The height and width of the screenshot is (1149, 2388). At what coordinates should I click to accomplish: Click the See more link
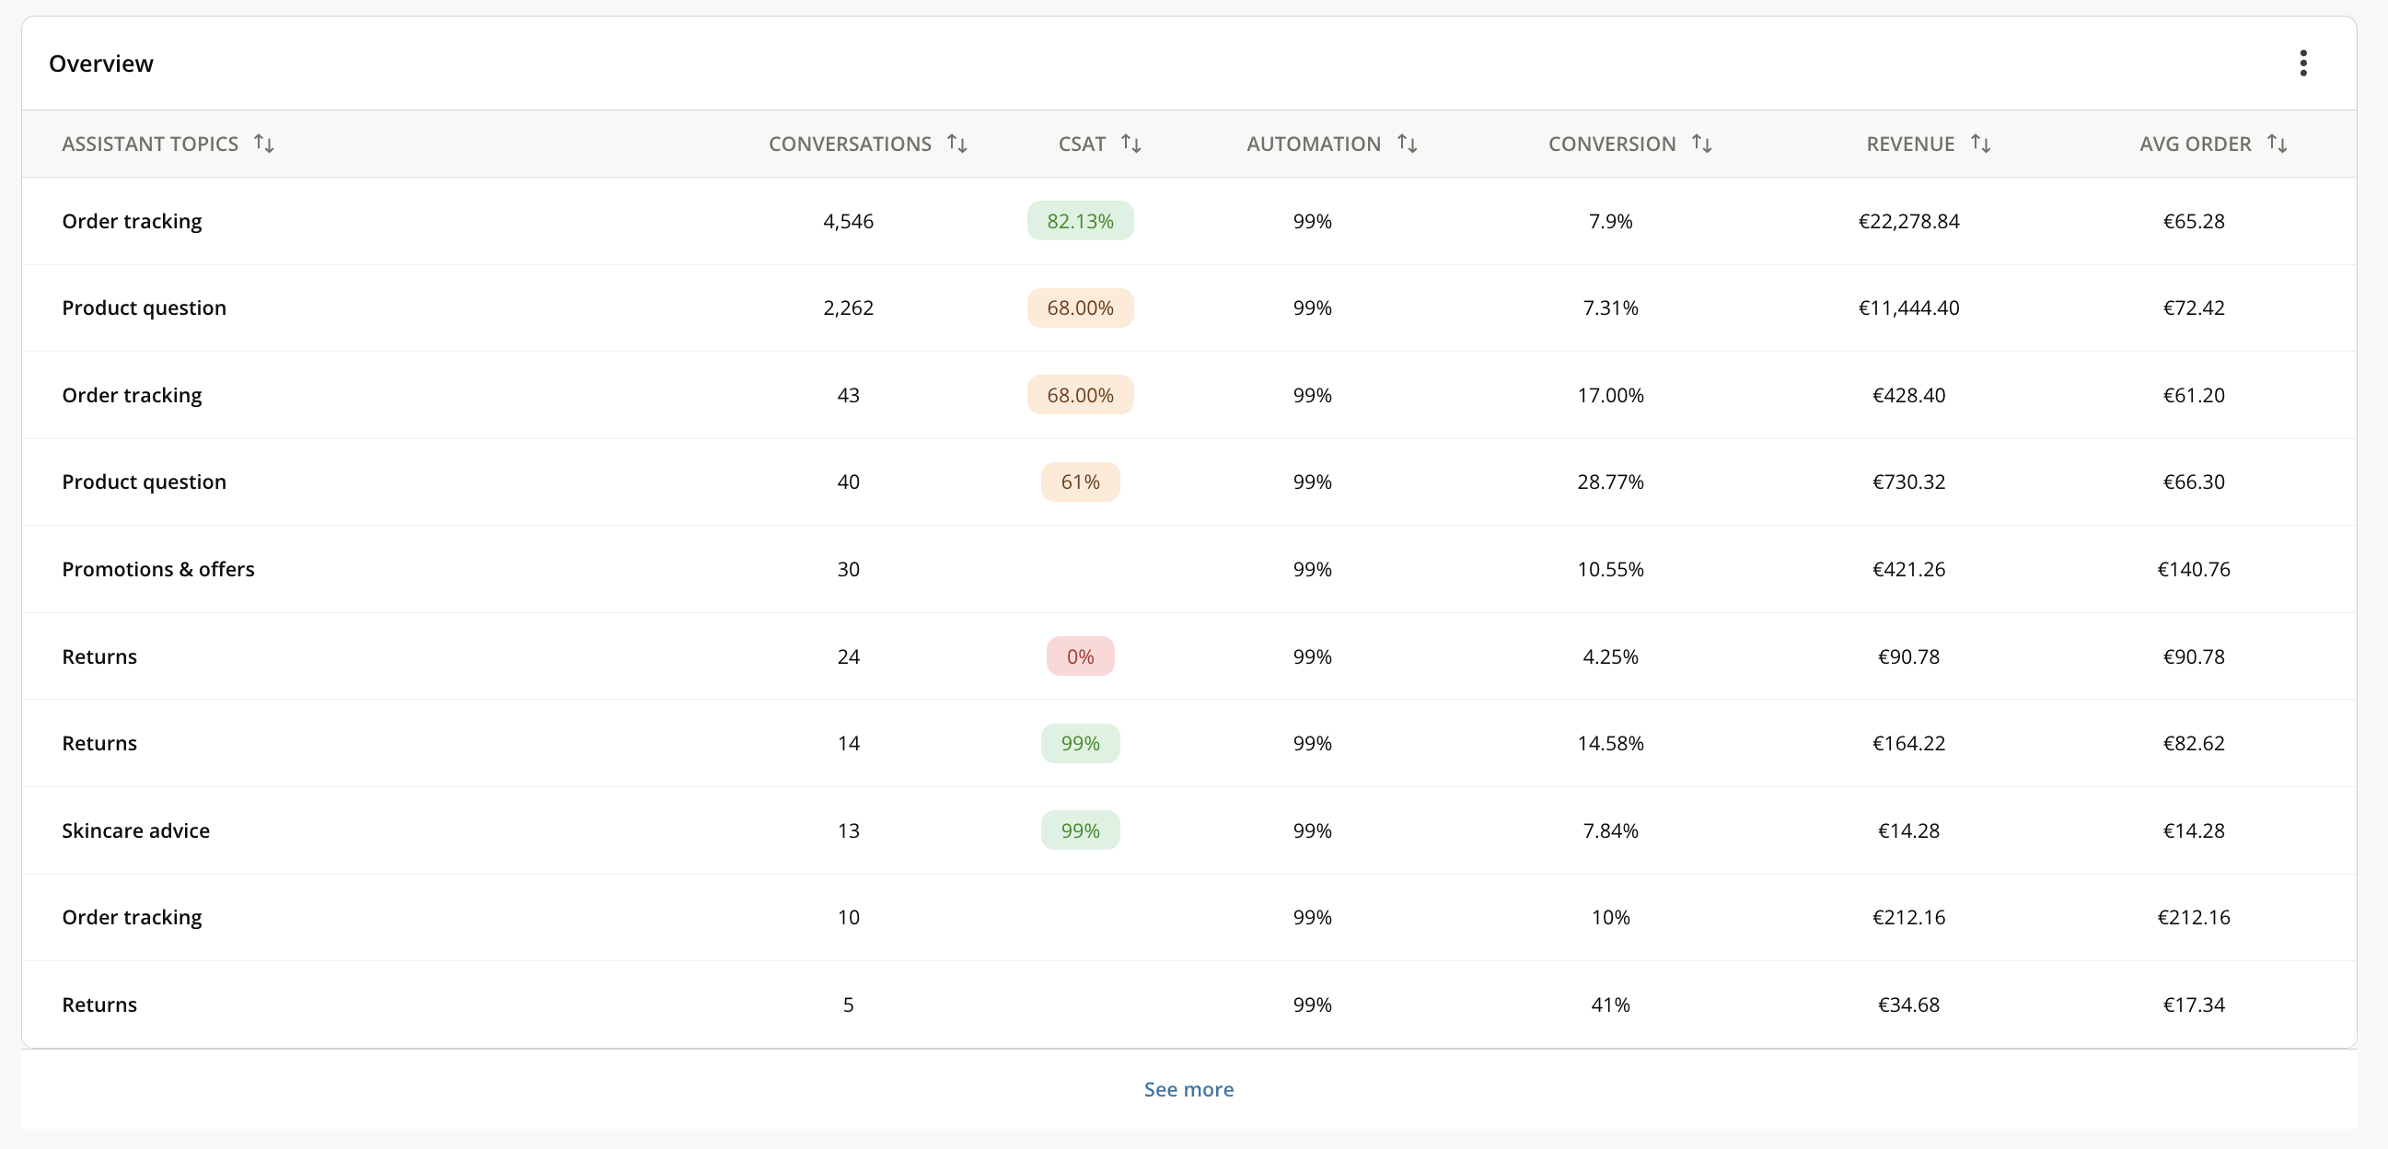(x=1188, y=1089)
